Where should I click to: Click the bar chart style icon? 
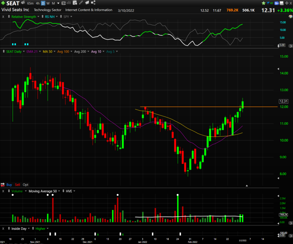pyautogui.click(x=69, y=3)
